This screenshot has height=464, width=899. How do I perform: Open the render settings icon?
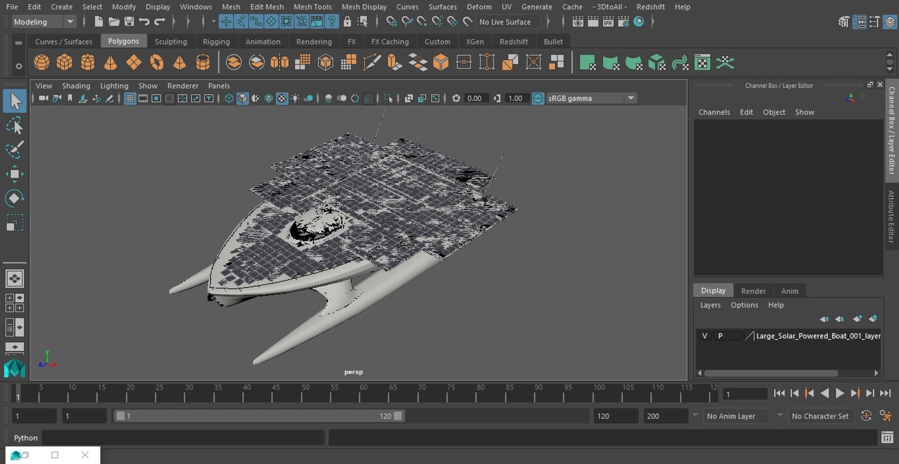(x=623, y=22)
